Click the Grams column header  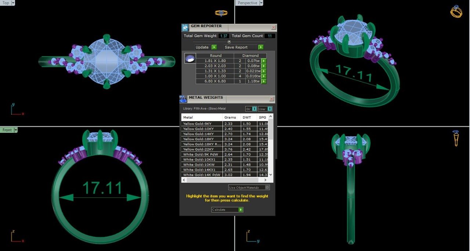coord(230,117)
